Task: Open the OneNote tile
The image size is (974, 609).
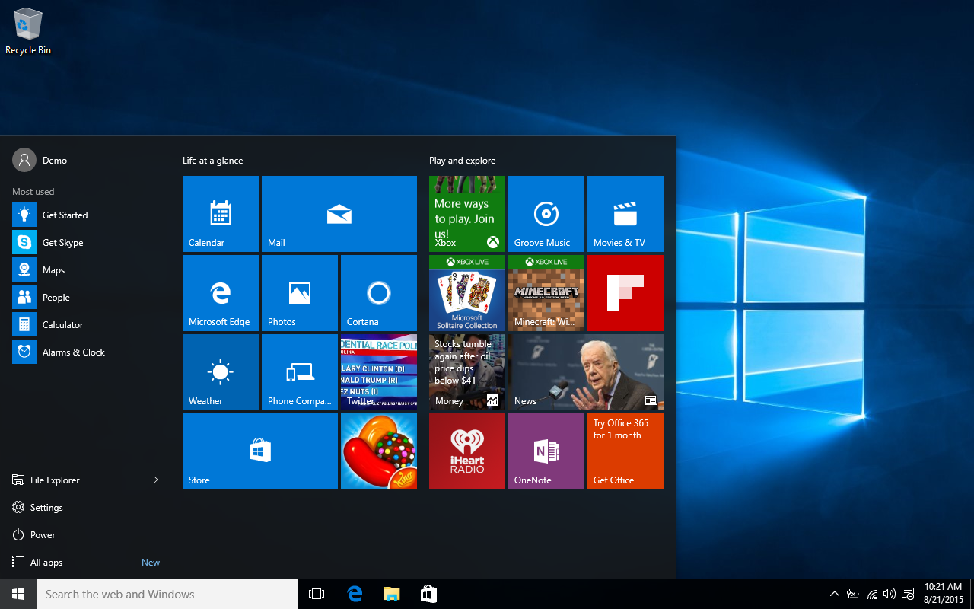Action: (546, 451)
